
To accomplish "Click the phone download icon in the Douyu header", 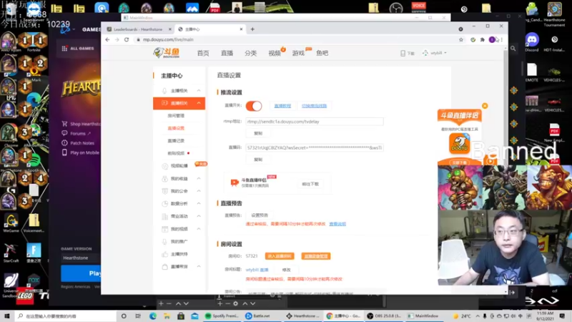I will (403, 53).
